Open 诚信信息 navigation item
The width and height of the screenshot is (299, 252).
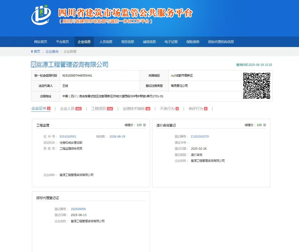point(149,42)
